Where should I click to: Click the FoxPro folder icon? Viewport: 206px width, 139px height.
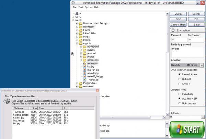click(81, 30)
